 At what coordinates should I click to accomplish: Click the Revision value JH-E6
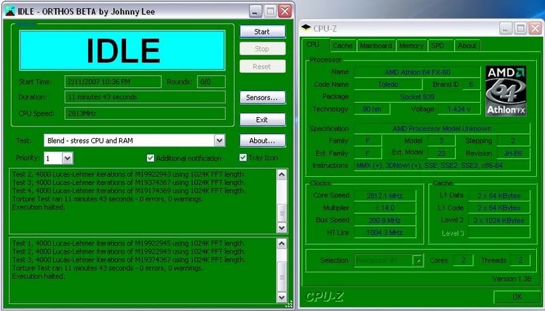(x=513, y=153)
